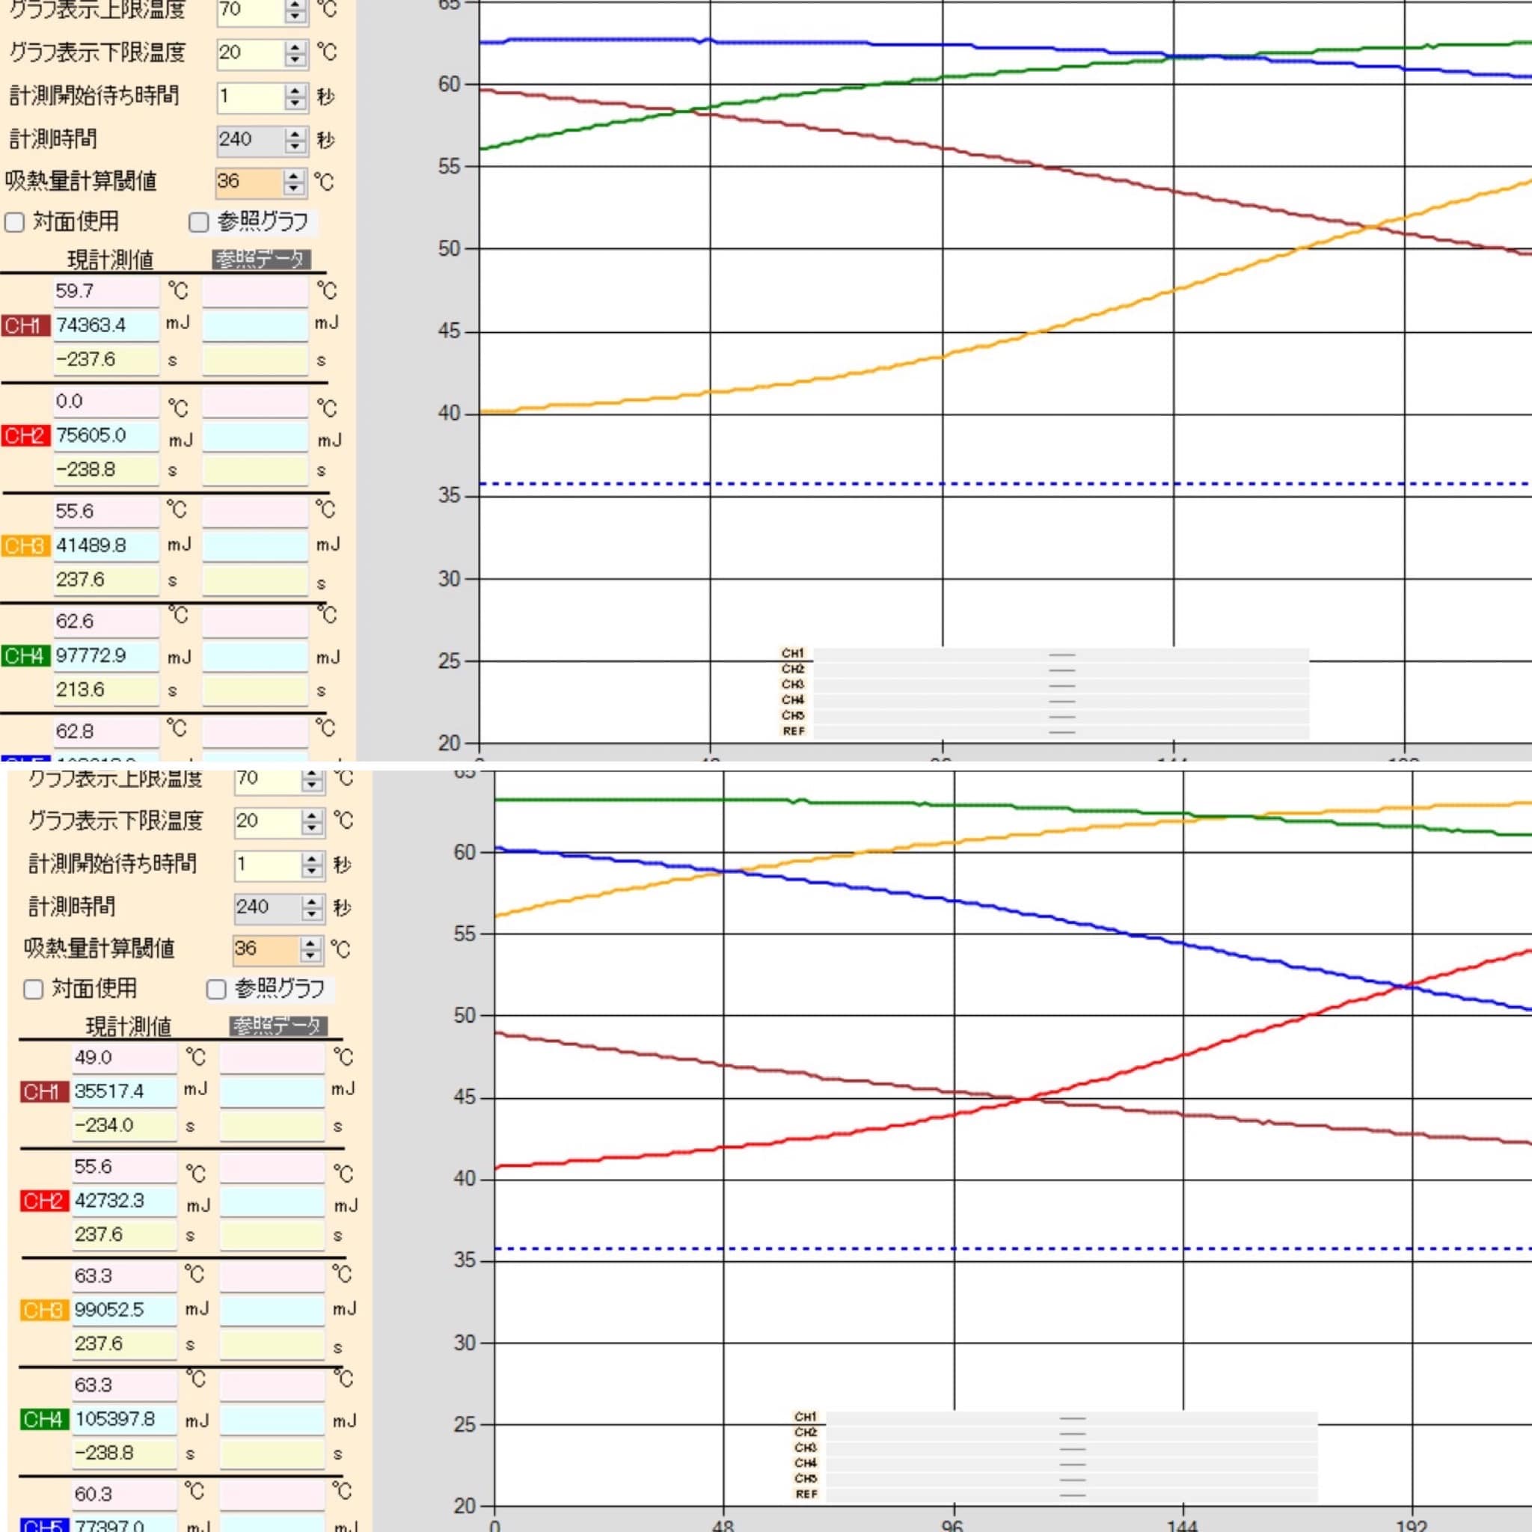Select orange CH3 label in lower window

(x=44, y=1310)
